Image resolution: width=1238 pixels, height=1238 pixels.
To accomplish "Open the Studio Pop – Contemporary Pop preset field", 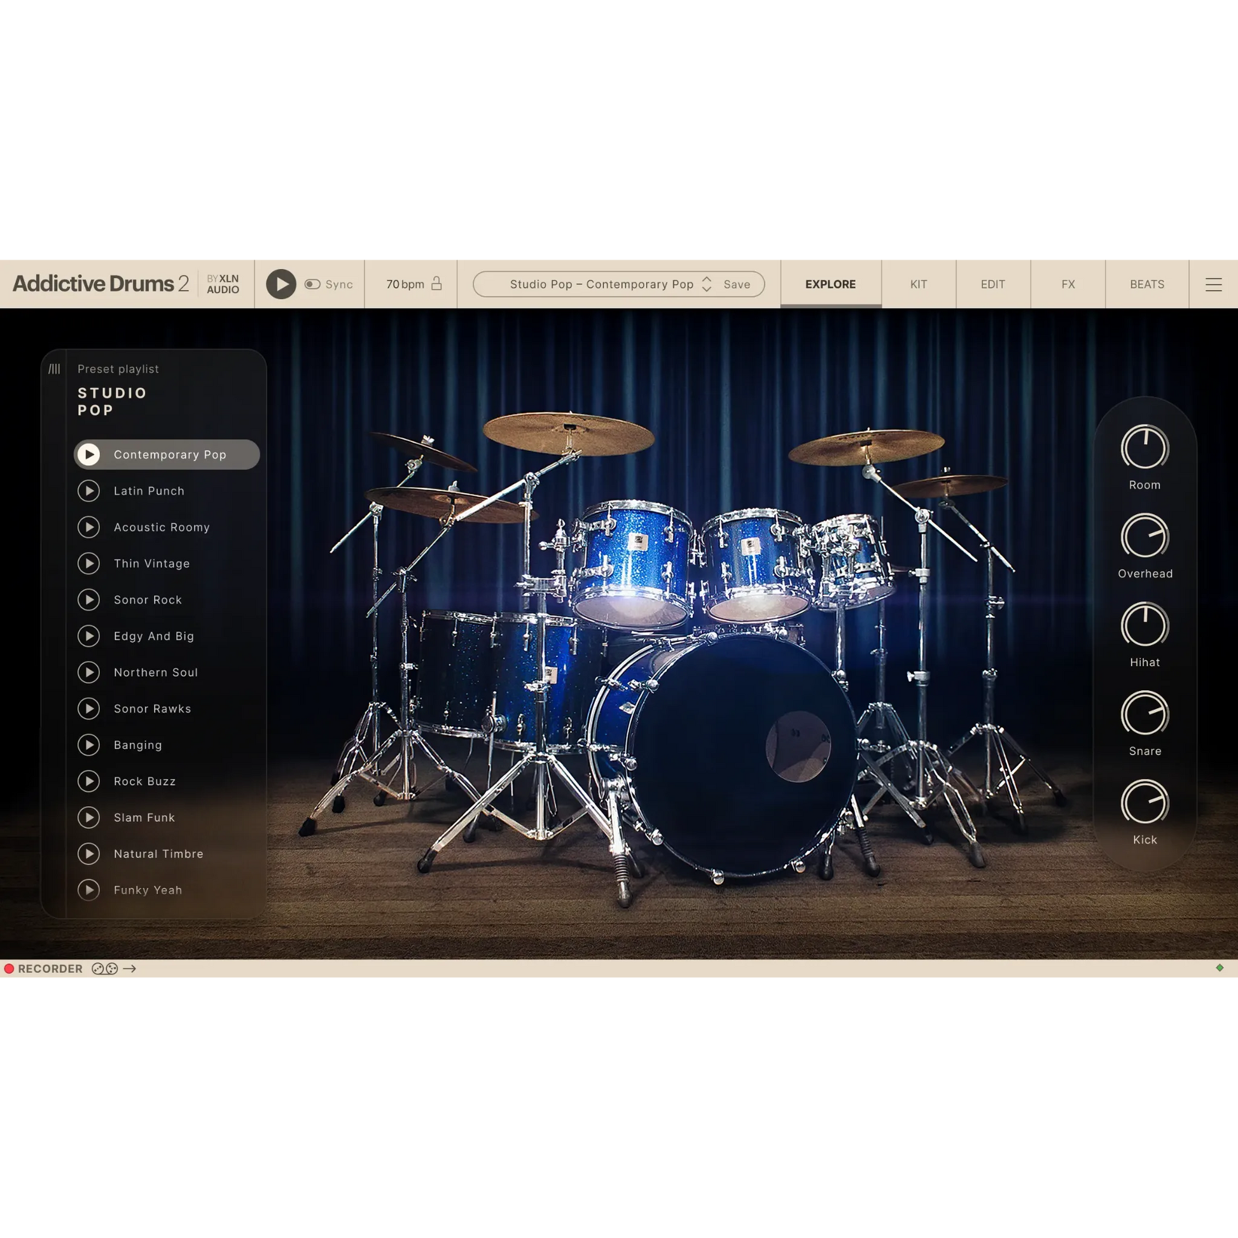I will (x=618, y=284).
